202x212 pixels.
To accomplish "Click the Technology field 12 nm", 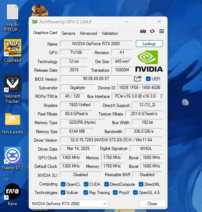I will pos(74,61).
